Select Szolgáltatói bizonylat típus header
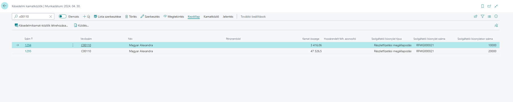 (386, 39)
